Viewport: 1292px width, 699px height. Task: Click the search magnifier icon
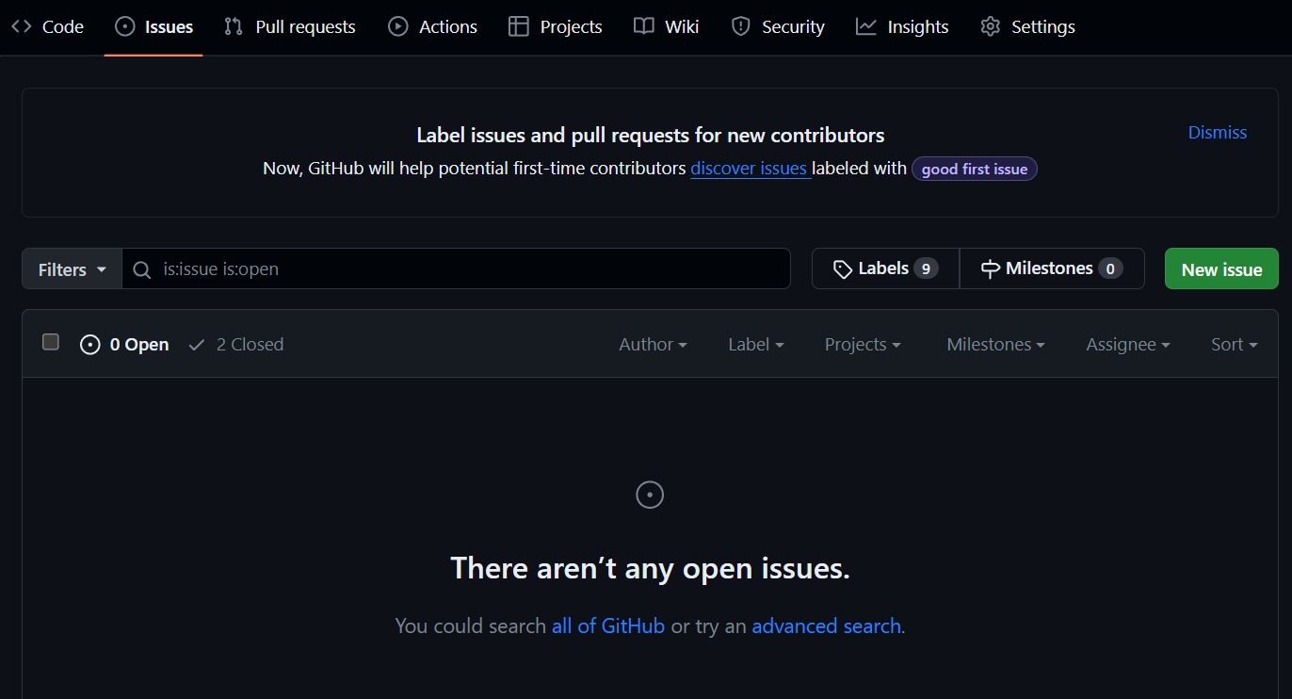142,269
